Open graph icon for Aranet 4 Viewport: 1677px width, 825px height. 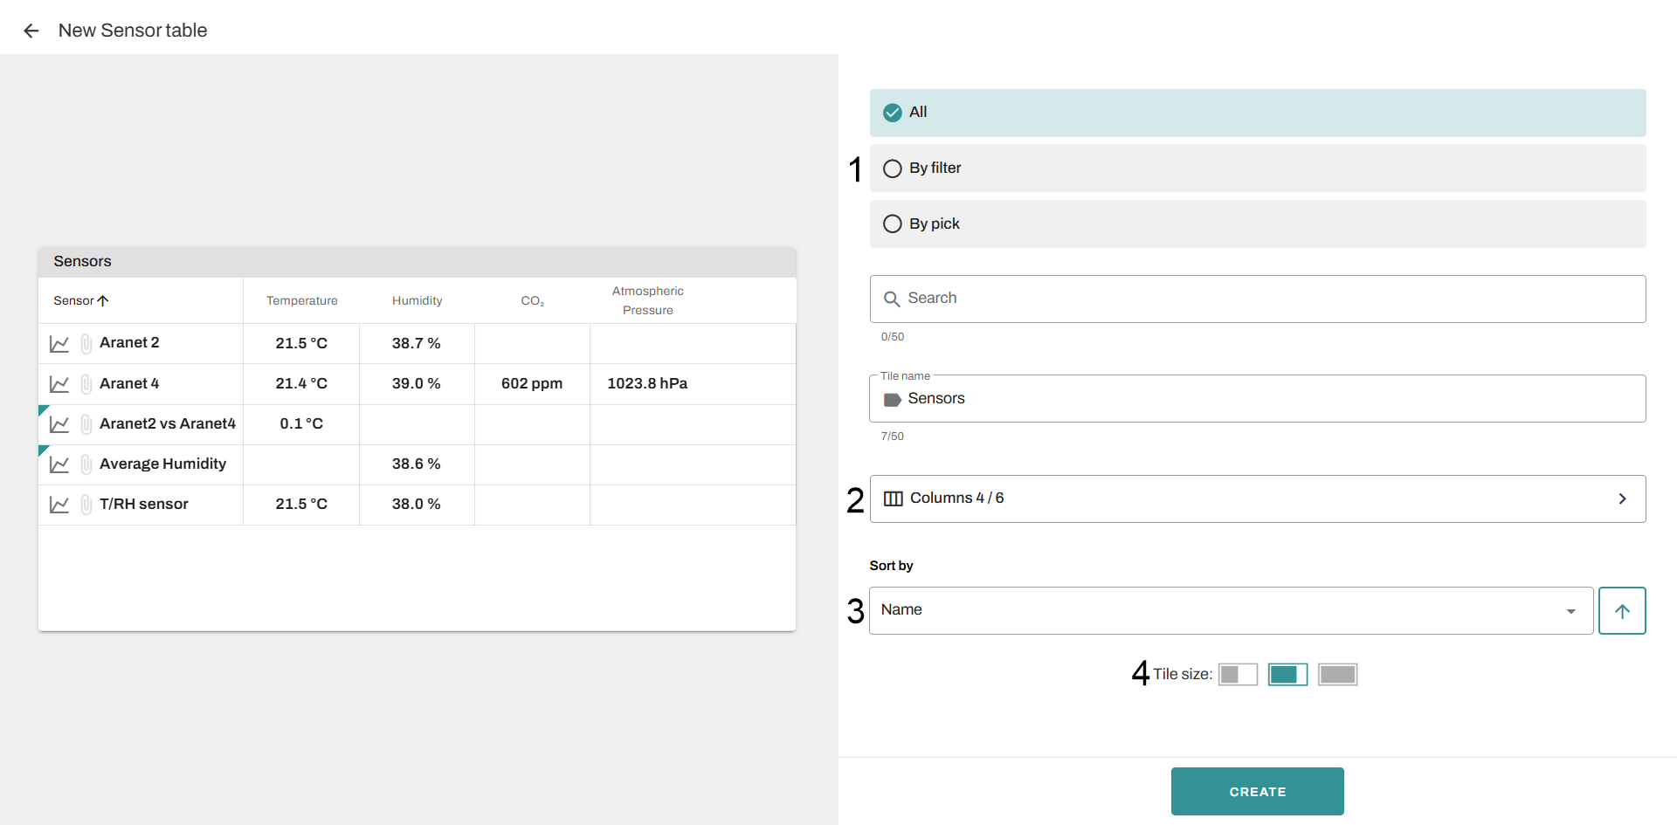(59, 384)
